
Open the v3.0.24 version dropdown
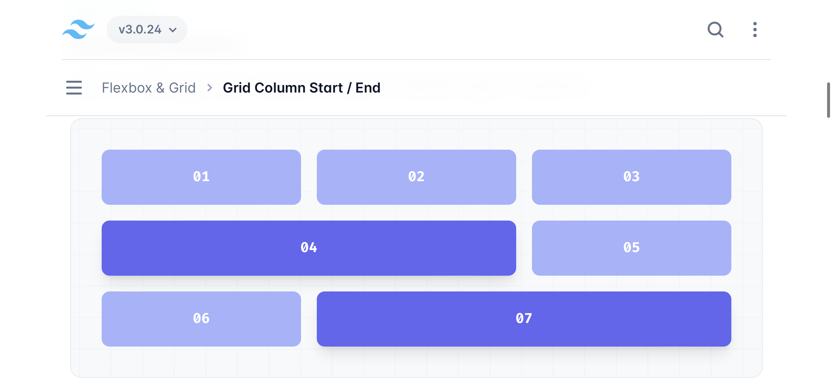click(147, 29)
